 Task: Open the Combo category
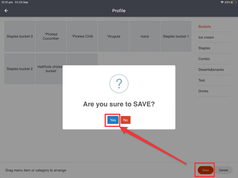pyautogui.click(x=204, y=59)
